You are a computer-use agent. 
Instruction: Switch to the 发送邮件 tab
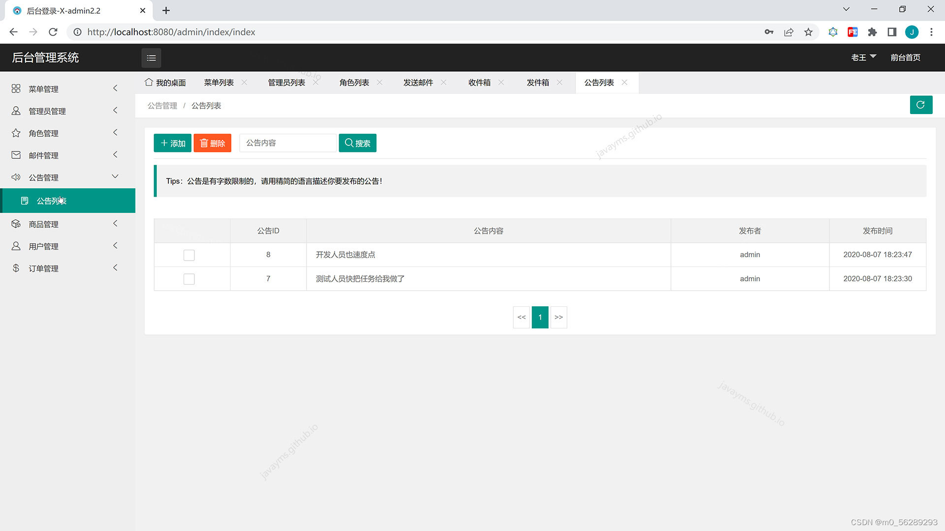[418, 83]
